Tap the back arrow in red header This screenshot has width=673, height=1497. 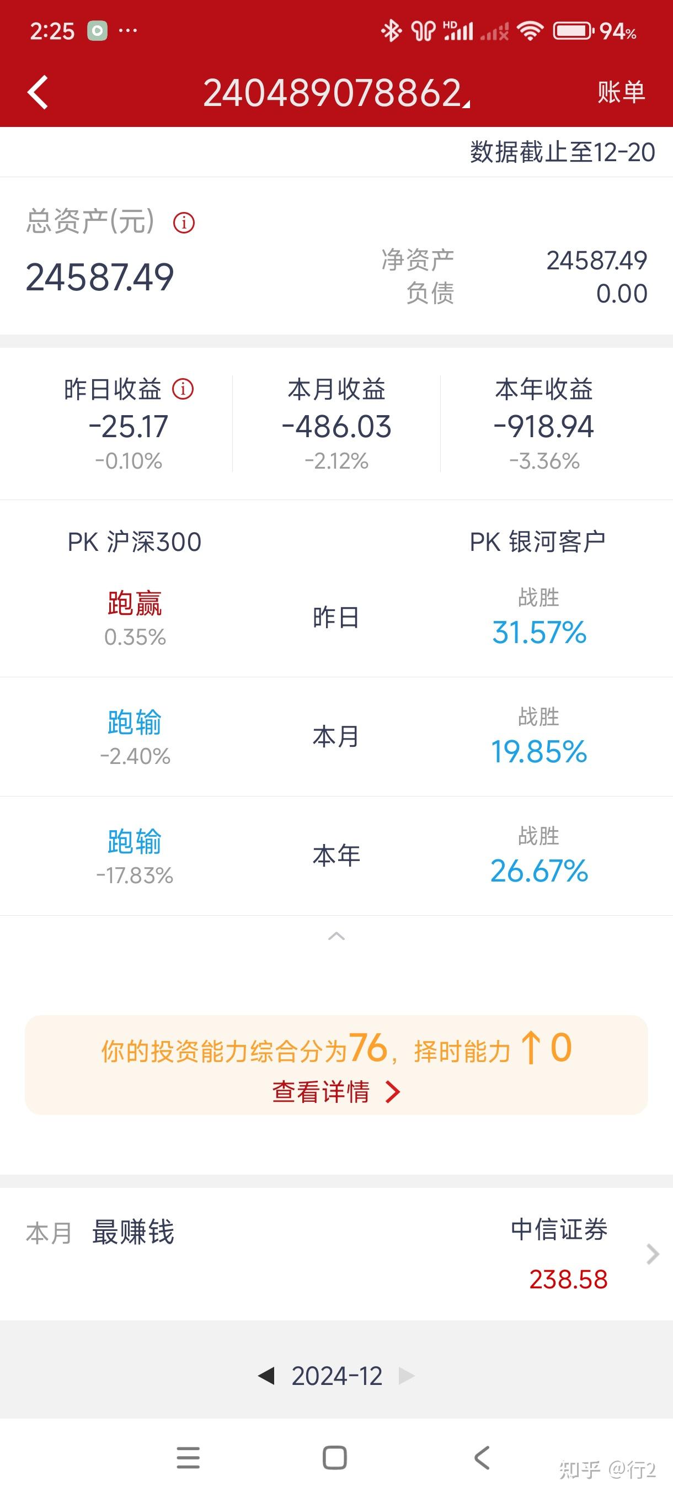tap(38, 92)
